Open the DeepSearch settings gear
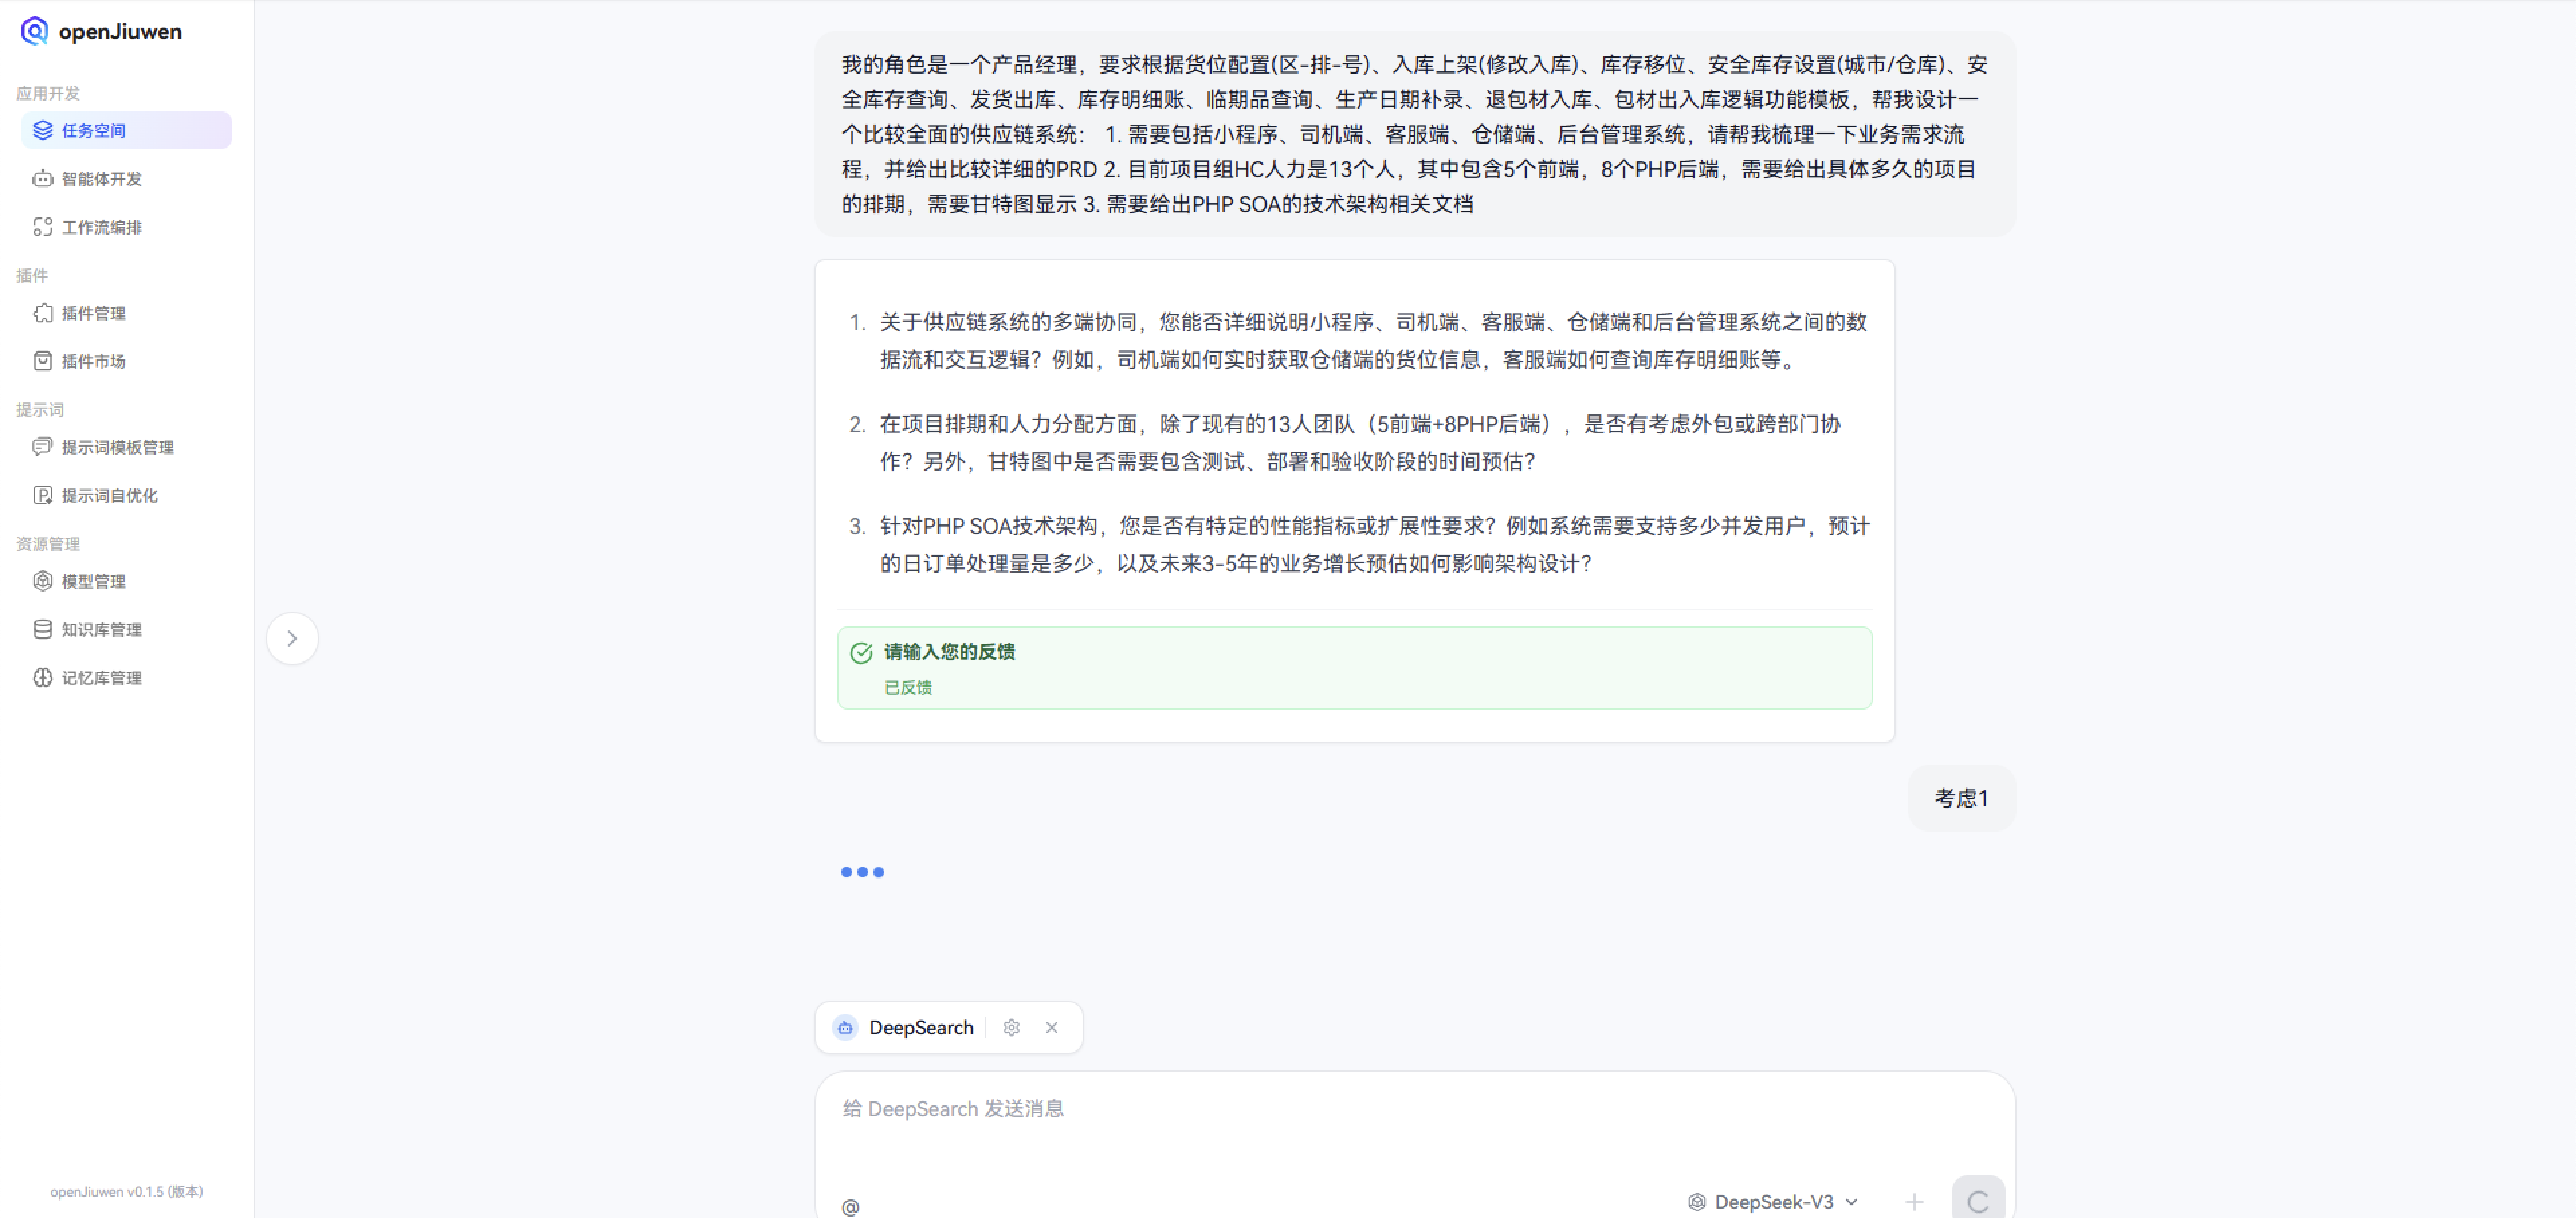 [x=1011, y=1027]
